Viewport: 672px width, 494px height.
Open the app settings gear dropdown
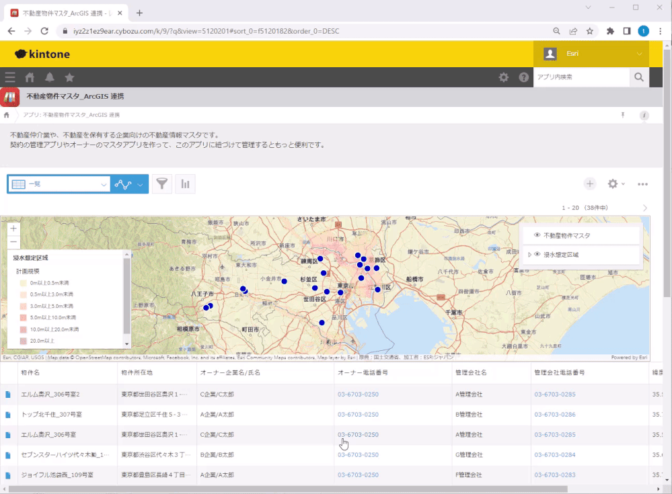coord(615,184)
